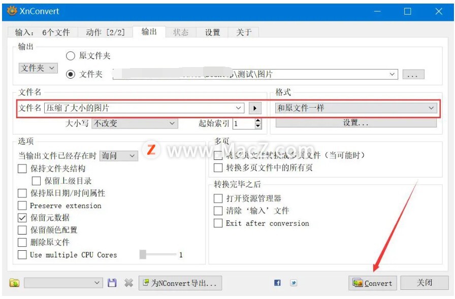Viewport: 455px width, 299px height.
Task: Maximize the XnConvert window
Action: pyautogui.click(x=407, y=11)
